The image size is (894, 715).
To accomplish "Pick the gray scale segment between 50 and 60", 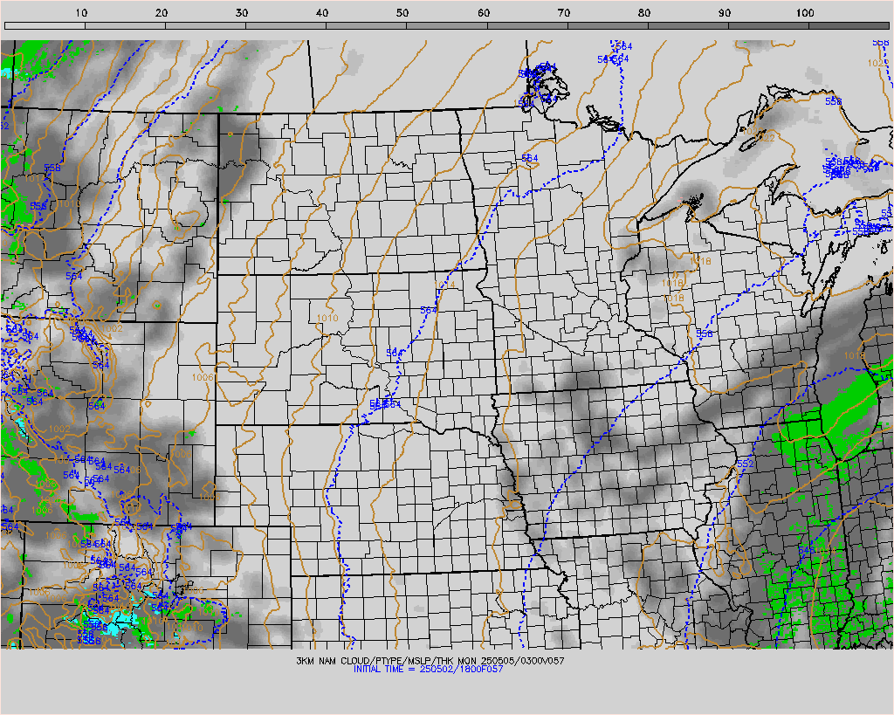I will pos(447,25).
